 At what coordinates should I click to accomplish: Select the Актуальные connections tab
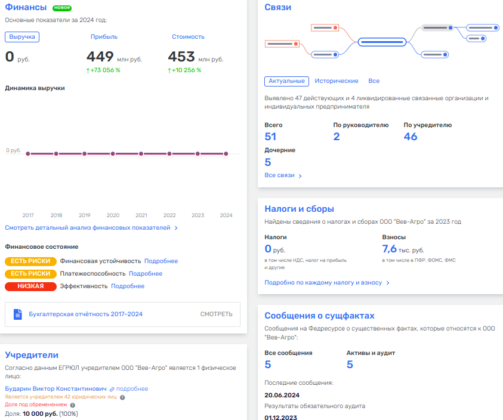tap(286, 81)
